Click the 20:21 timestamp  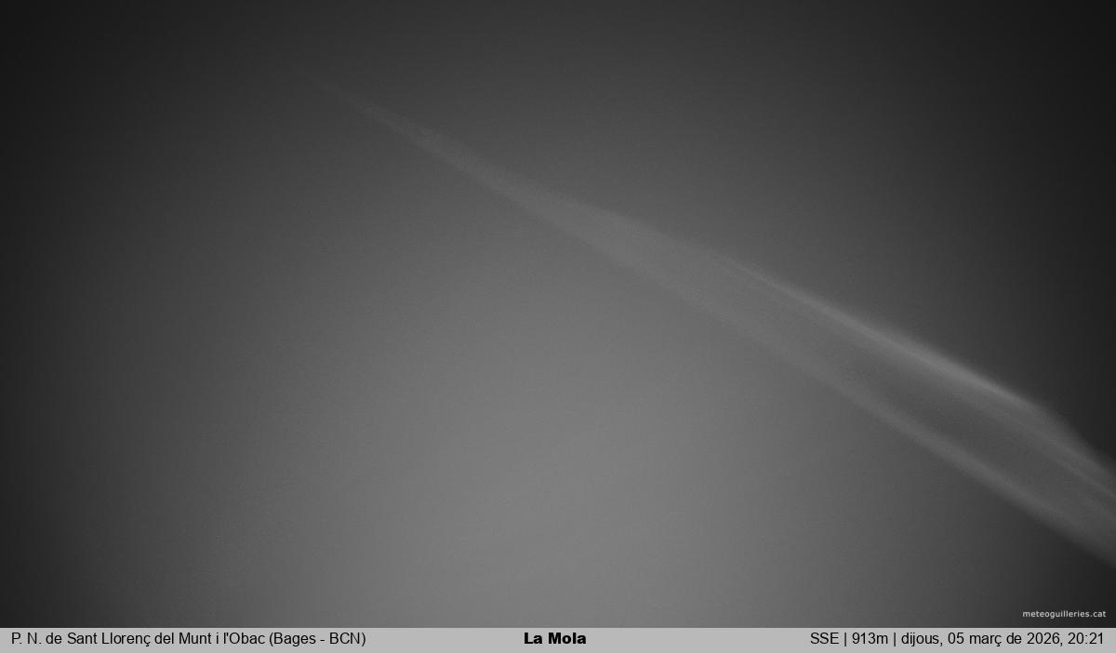[1085, 639]
